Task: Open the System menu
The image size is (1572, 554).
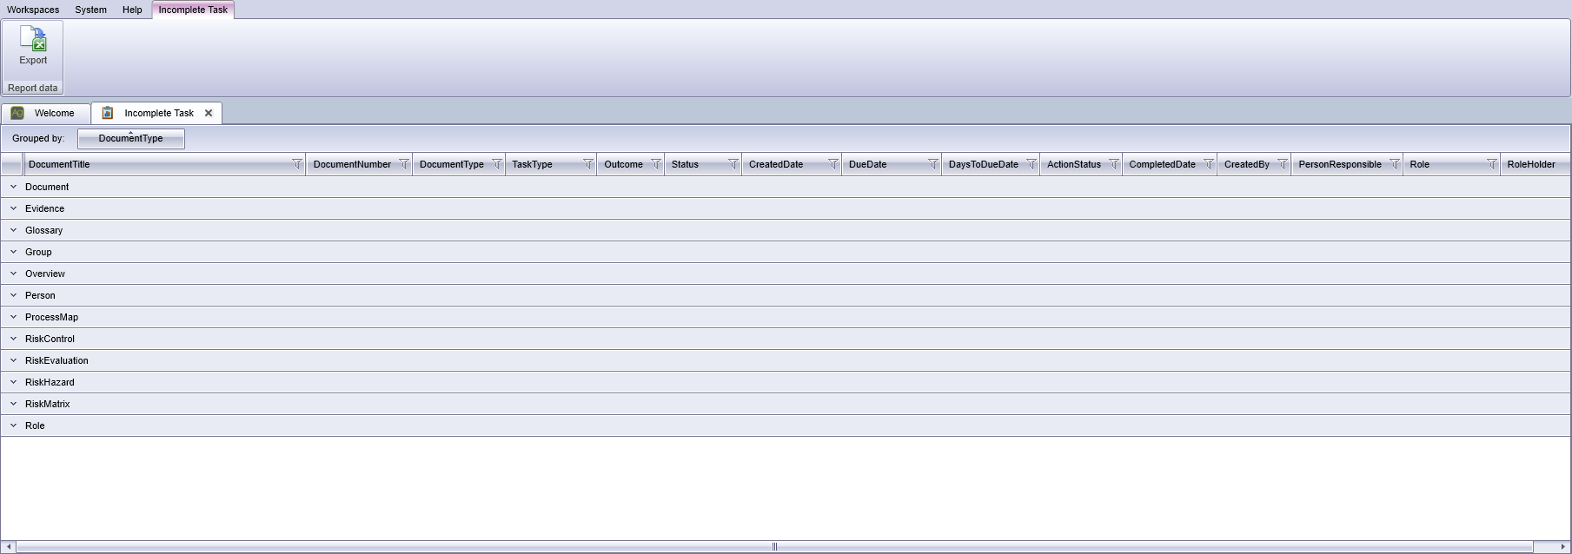Action: tap(90, 10)
